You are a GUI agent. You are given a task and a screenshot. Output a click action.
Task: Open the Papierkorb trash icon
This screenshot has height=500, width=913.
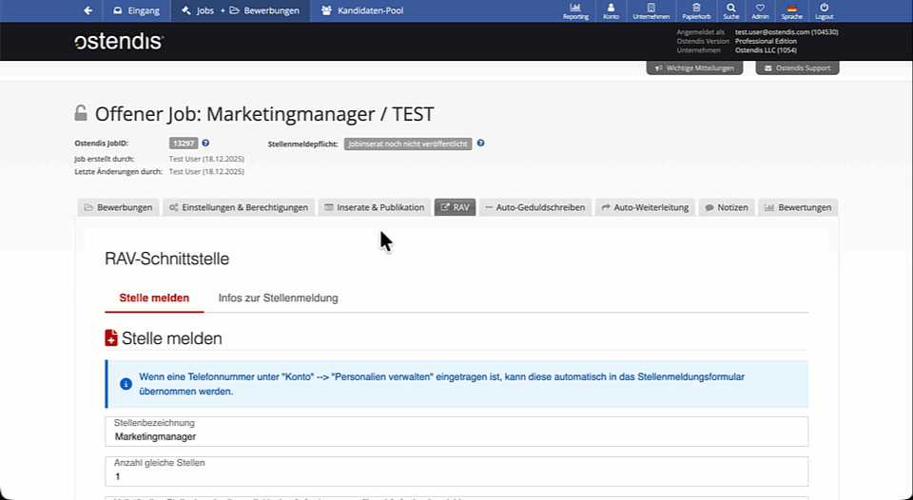coord(696,10)
